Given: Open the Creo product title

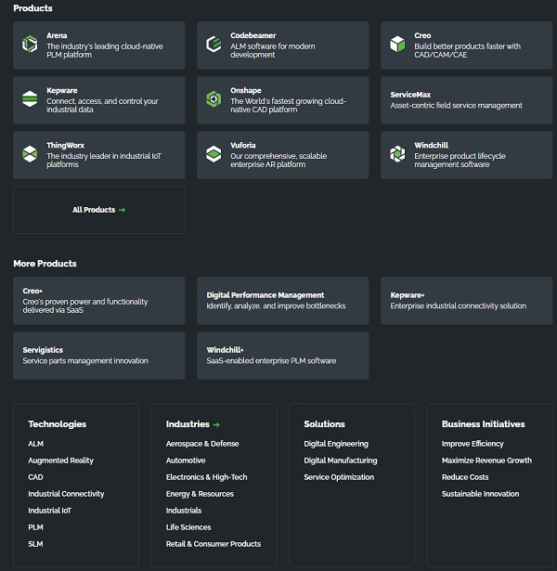Looking at the screenshot, I should (422, 35).
